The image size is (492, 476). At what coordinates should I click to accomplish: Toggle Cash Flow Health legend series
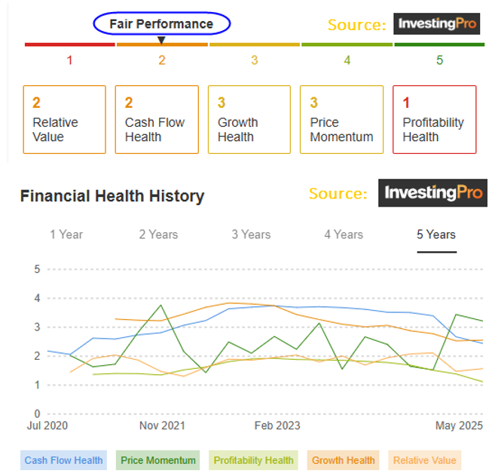point(64,460)
